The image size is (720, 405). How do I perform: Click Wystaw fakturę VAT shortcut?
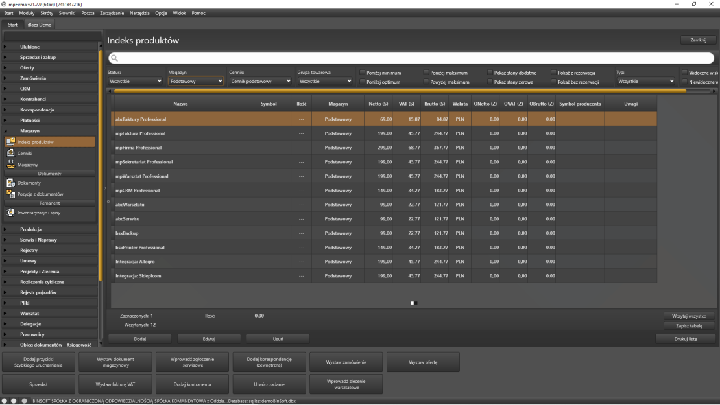pyautogui.click(x=115, y=384)
